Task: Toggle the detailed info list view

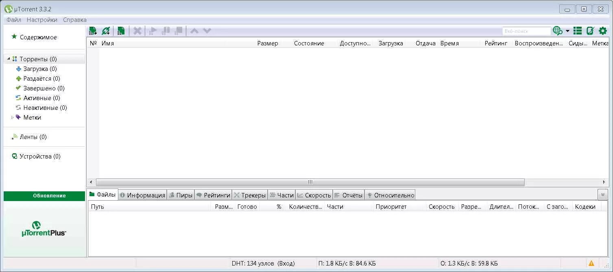Action: [577, 30]
